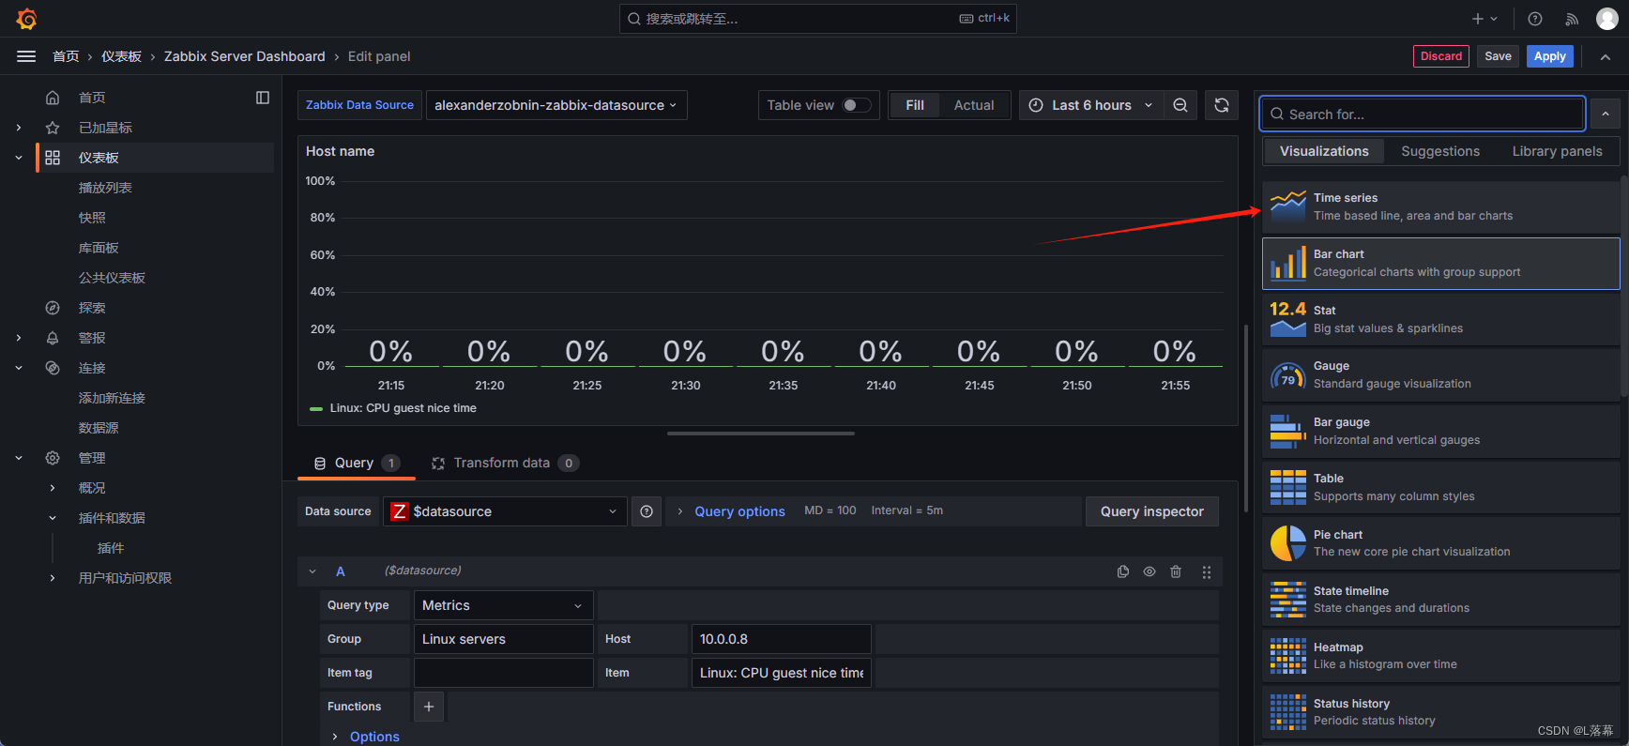The width and height of the screenshot is (1629, 746).
Task: Expand the 用户和访问权限 sidebar item
Action: (x=53, y=578)
